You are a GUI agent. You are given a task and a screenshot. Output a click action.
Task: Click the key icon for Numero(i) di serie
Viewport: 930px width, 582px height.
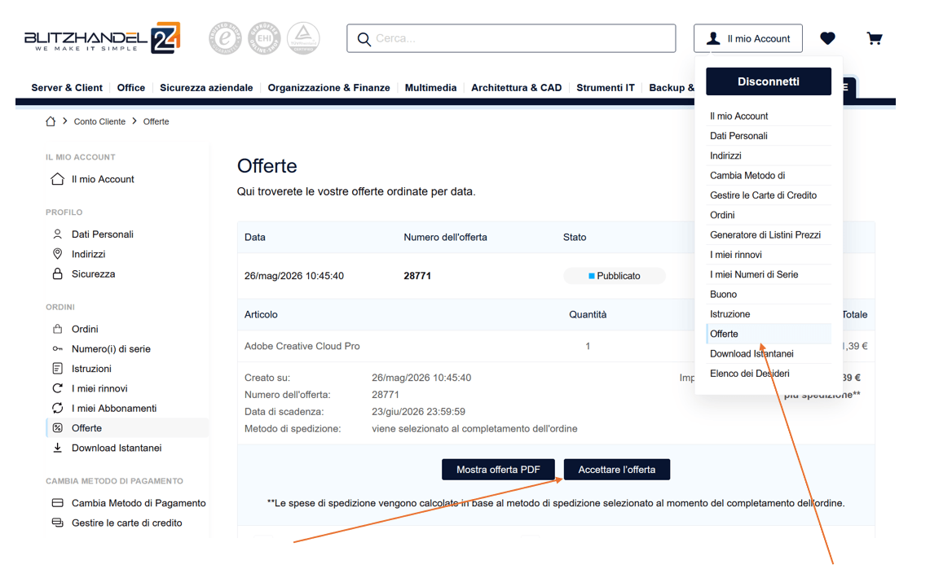point(58,348)
